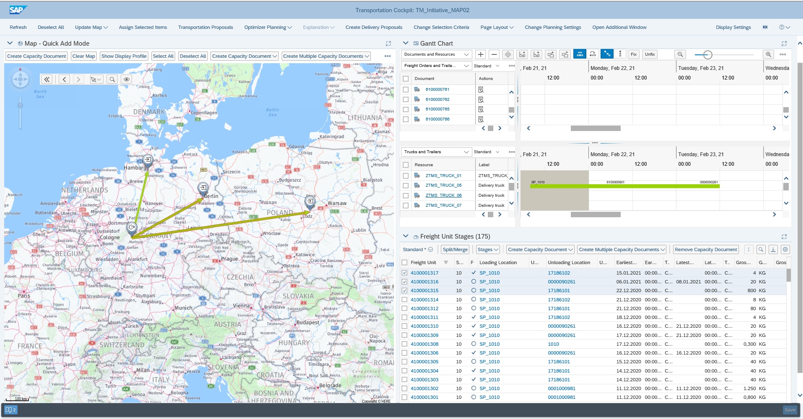Go to previous map view with the left arrow icon
The width and height of the screenshot is (803, 419).
(x=64, y=79)
